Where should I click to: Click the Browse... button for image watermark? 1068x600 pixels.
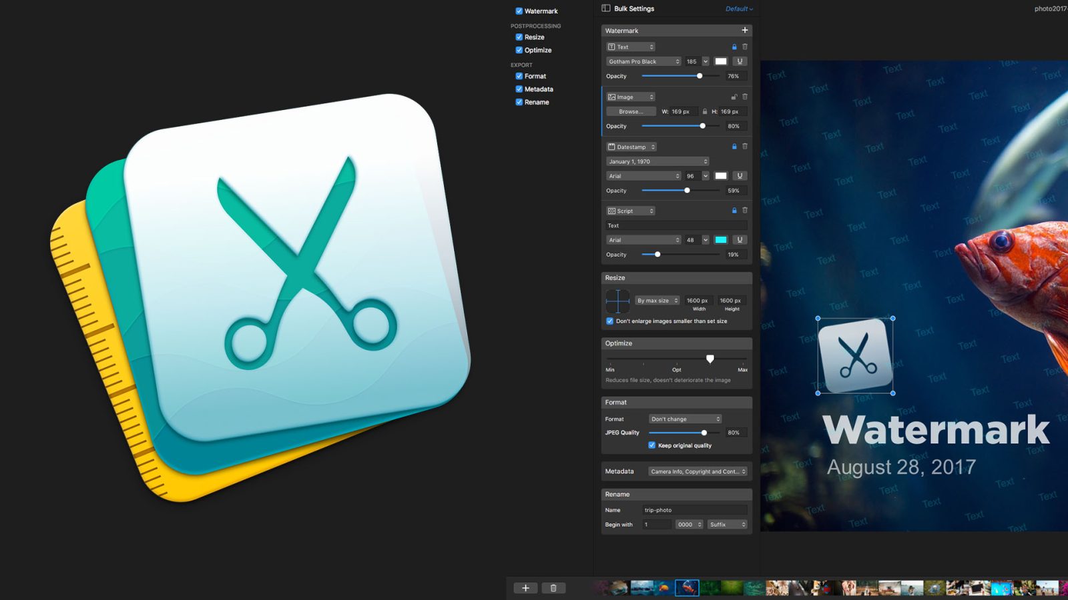pos(631,112)
